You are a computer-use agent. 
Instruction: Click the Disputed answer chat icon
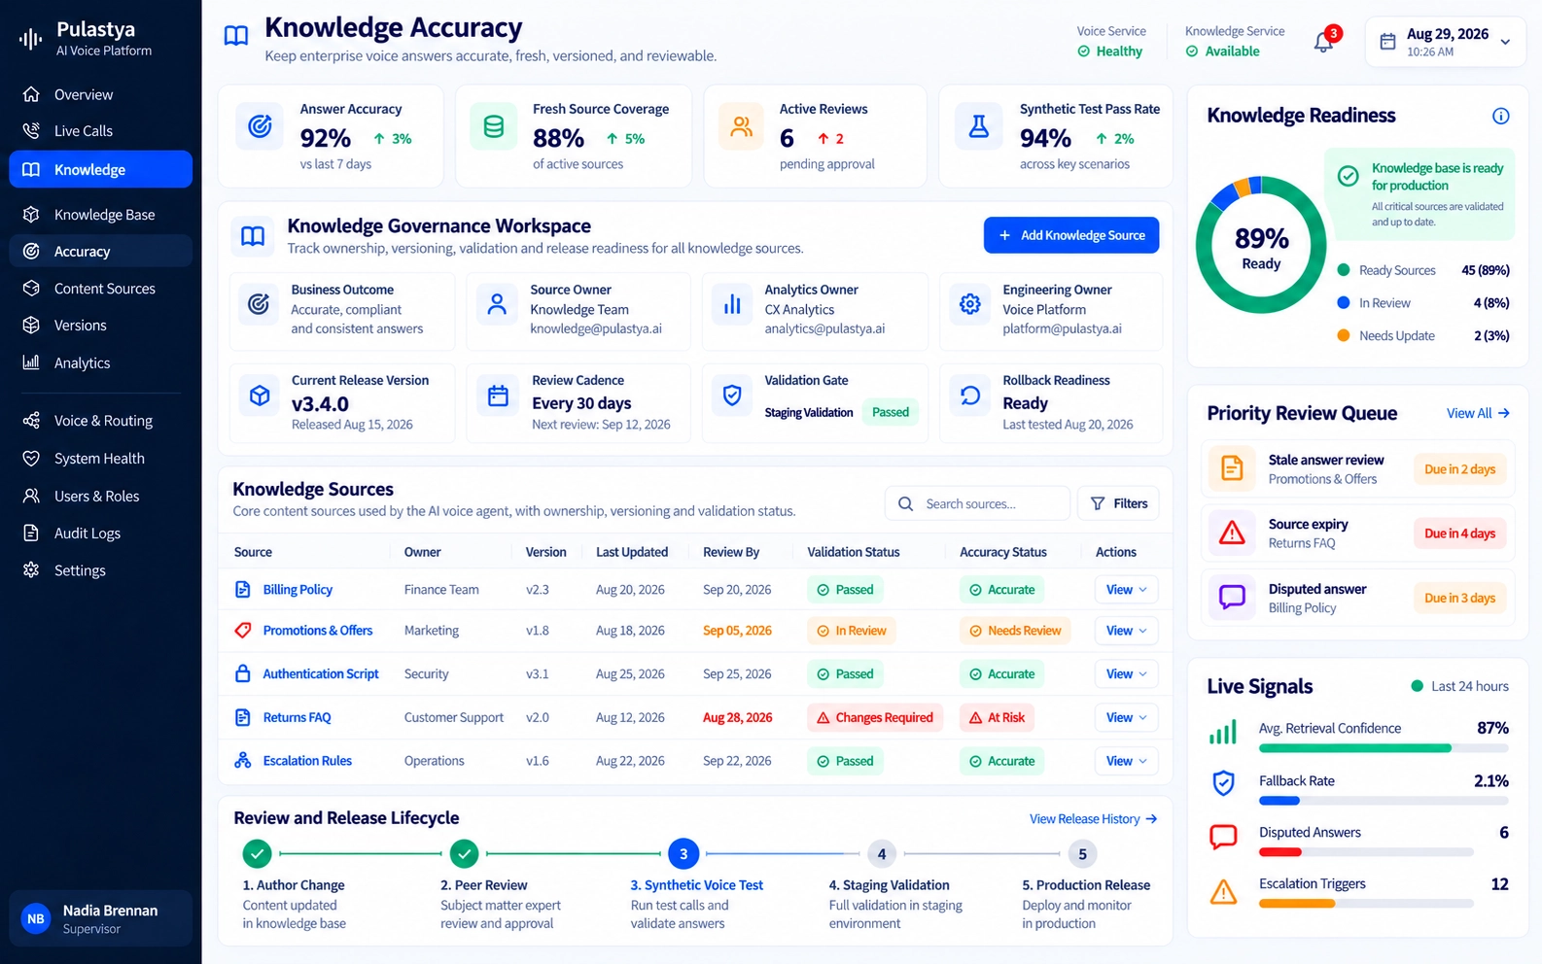(x=1232, y=597)
